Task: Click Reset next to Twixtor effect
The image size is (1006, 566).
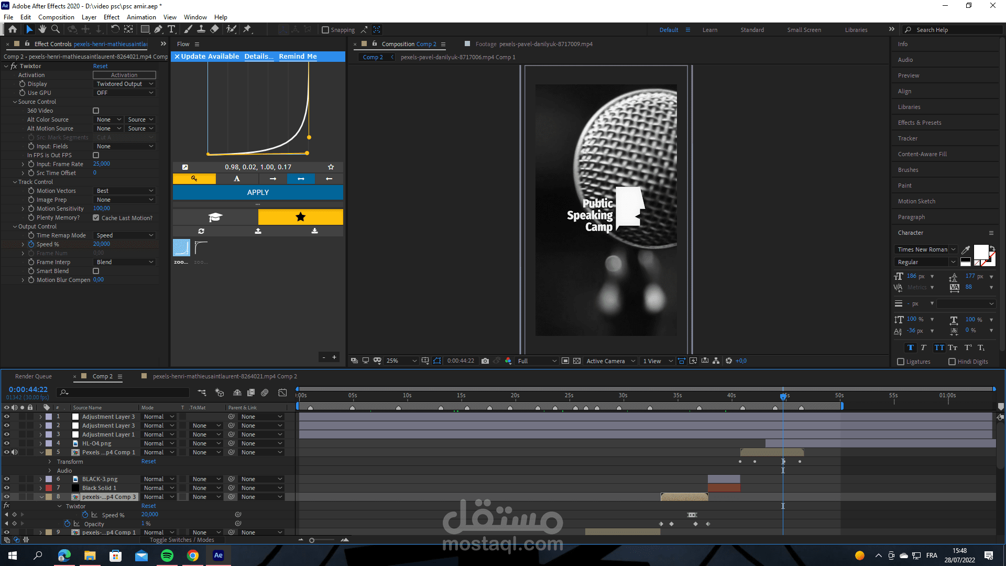Action: click(x=100, y=66)
